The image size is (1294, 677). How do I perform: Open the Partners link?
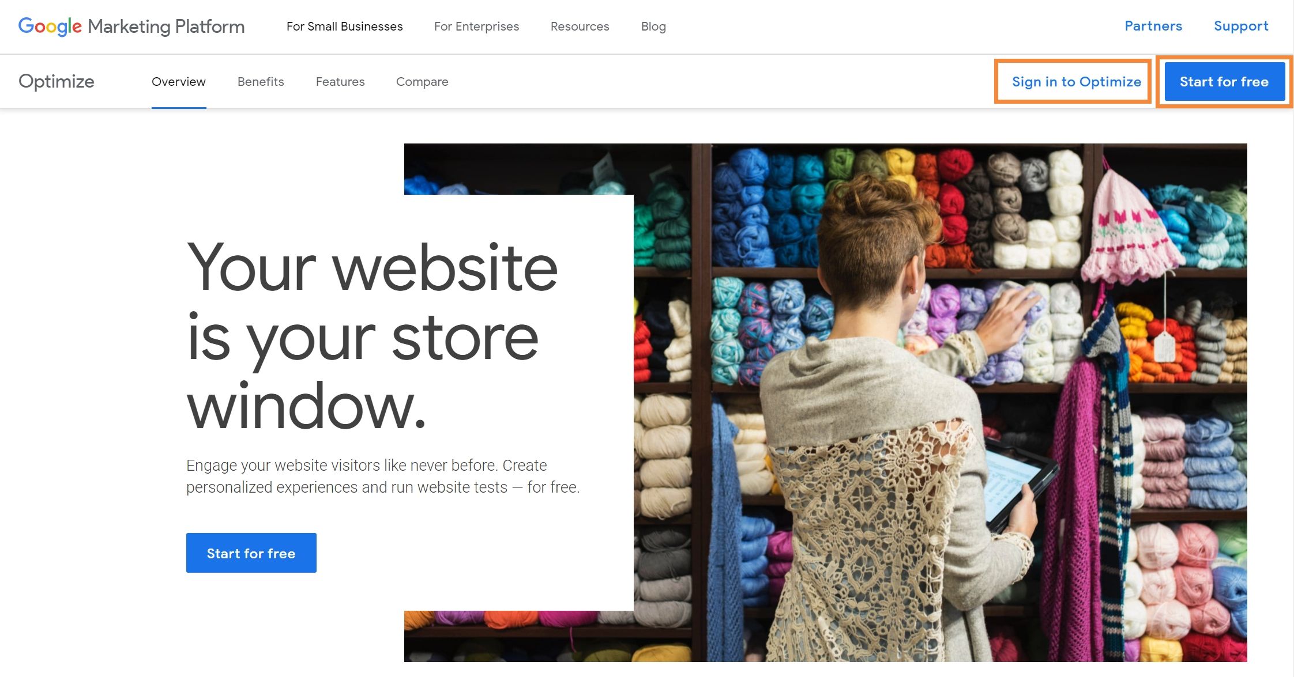(x=1153, y=26)
